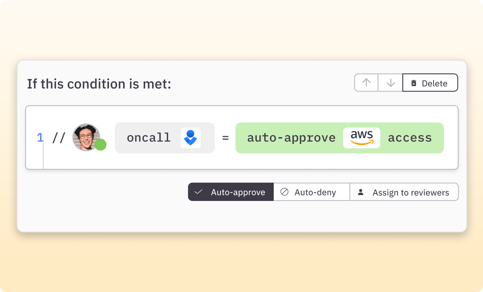This screenshot has width=483, height=292.
Task: Click the checkmark icon in Auto-approve
Action: 199,192
